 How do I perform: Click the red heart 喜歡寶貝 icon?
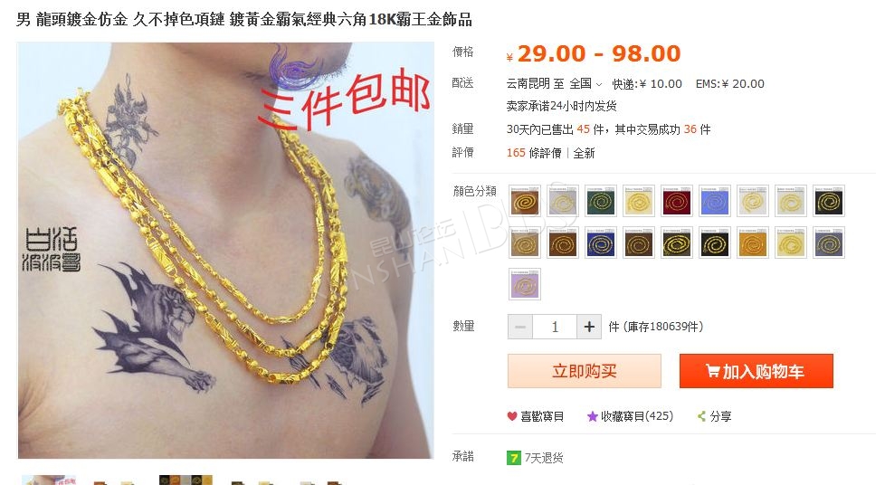point(512,416)
